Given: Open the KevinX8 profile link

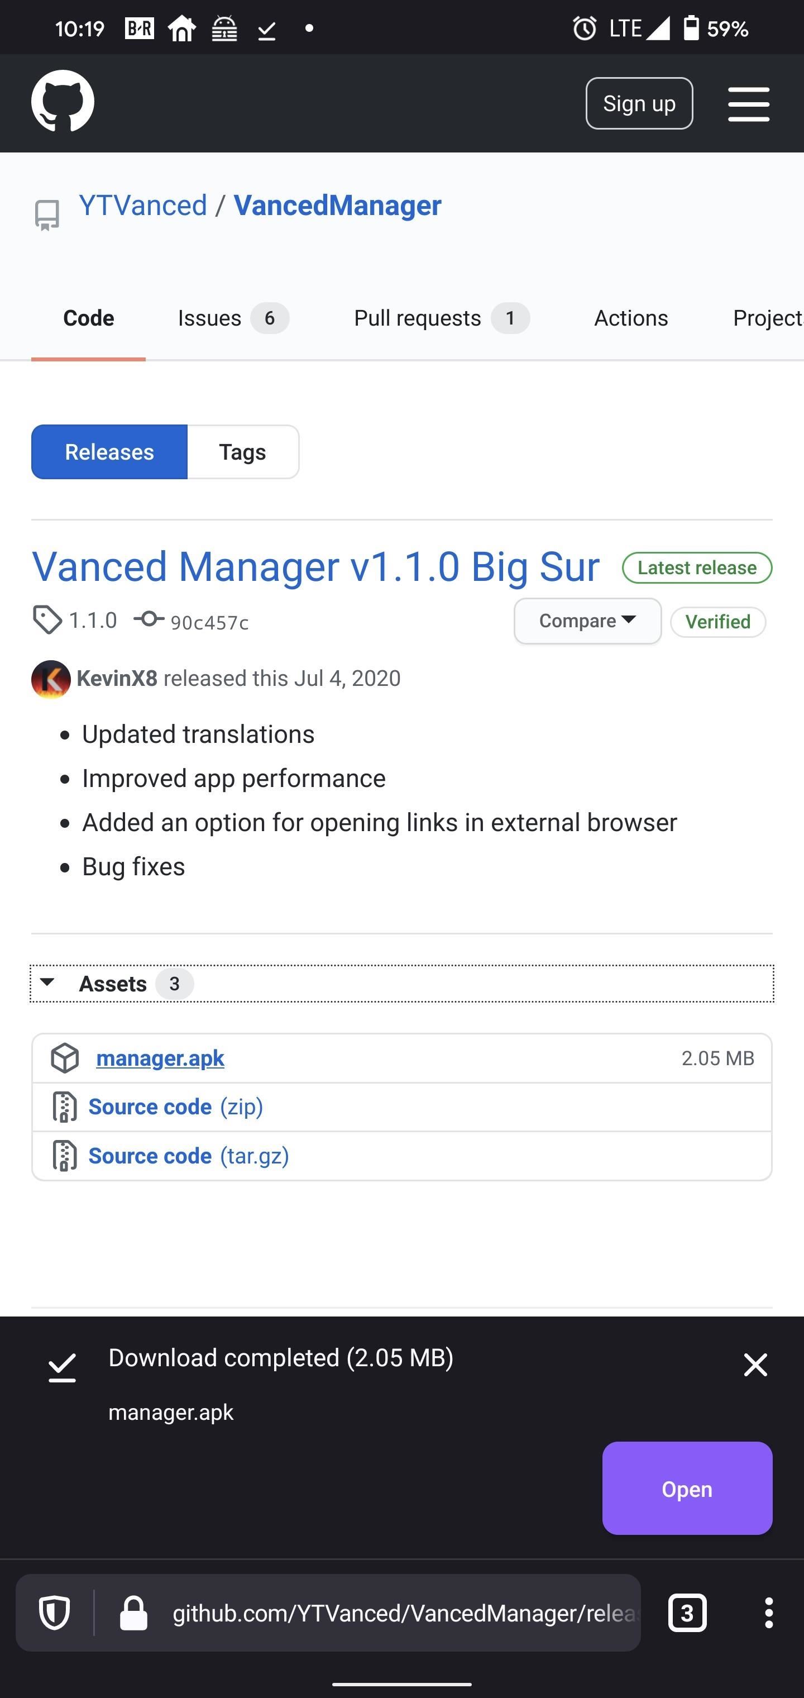Looking at the screenshot, I should pos(117,678).
